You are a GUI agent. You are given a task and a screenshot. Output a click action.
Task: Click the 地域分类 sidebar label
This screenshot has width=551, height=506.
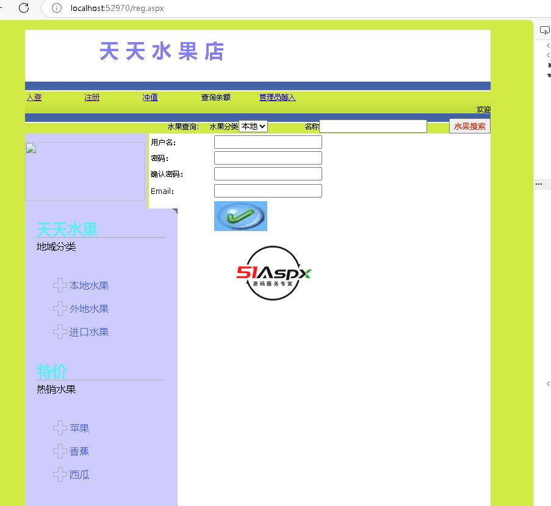point(56,246)
